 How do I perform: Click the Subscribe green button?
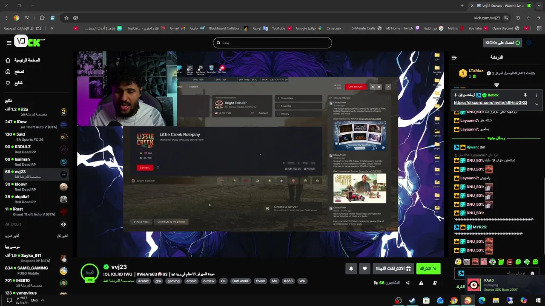[428, 269]
